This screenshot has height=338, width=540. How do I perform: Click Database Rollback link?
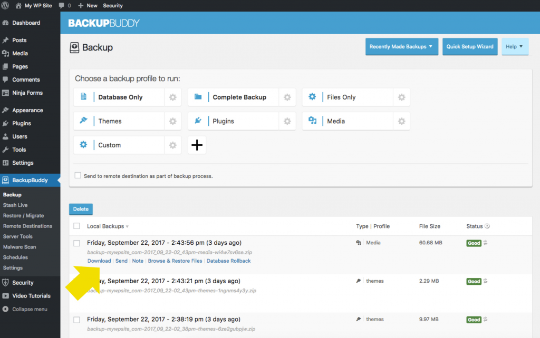[x=229, y=261]
